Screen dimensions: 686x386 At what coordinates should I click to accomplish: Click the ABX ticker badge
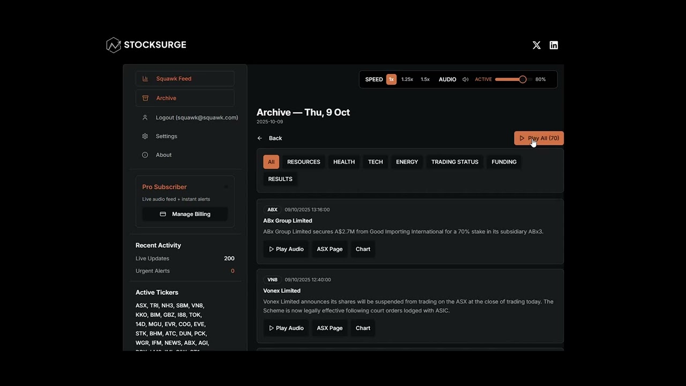coord(272,210)
